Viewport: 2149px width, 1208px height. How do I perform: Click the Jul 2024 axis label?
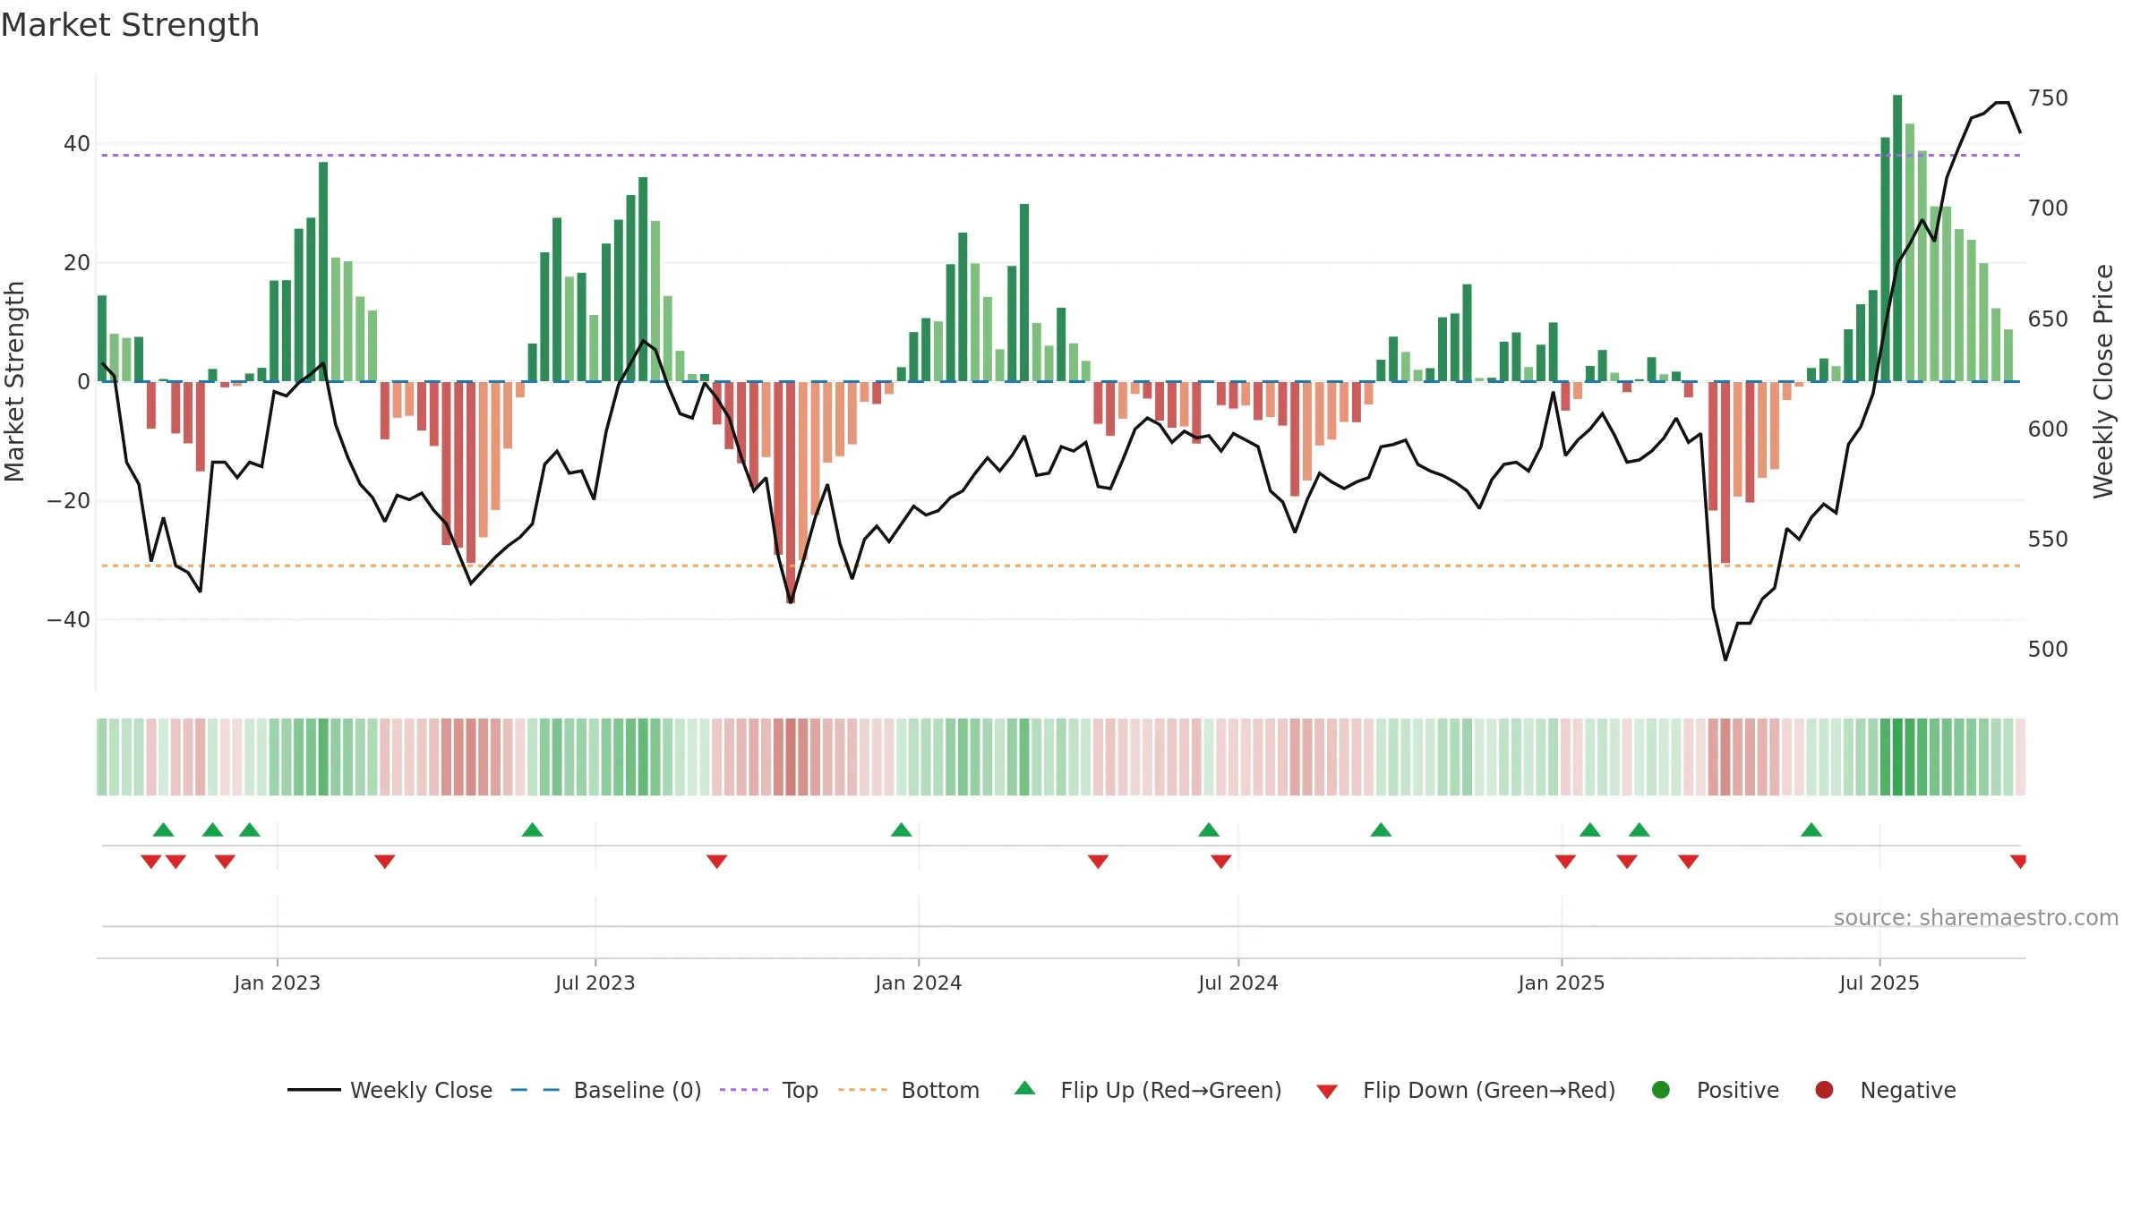1238,983
